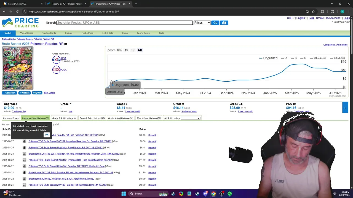Screen dimensions: 353x198
Task: Click the CGC grading logo icon
Action: (56, 70)
